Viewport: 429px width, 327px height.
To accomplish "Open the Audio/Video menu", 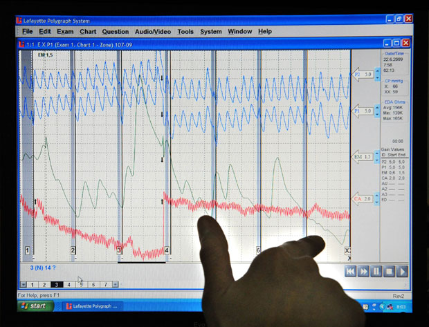I will [153, 32].
